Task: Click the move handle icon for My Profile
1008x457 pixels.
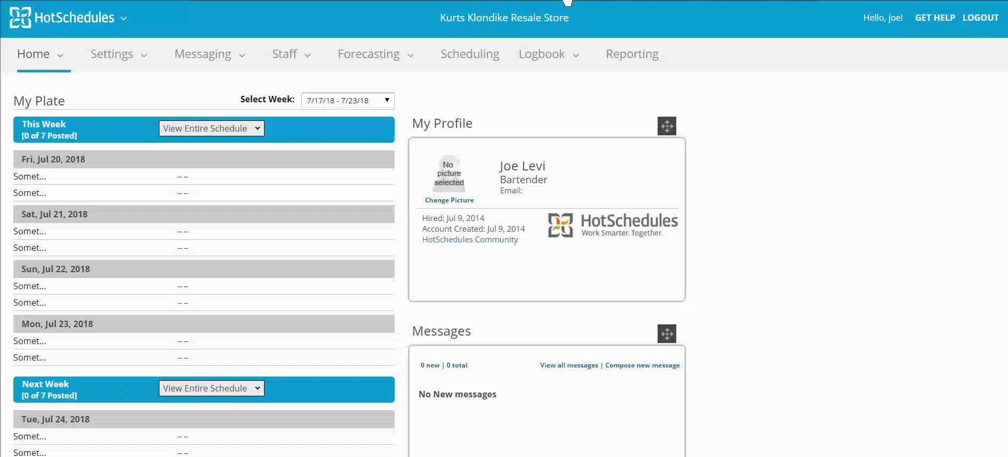Action: click(x=667, y=126)
